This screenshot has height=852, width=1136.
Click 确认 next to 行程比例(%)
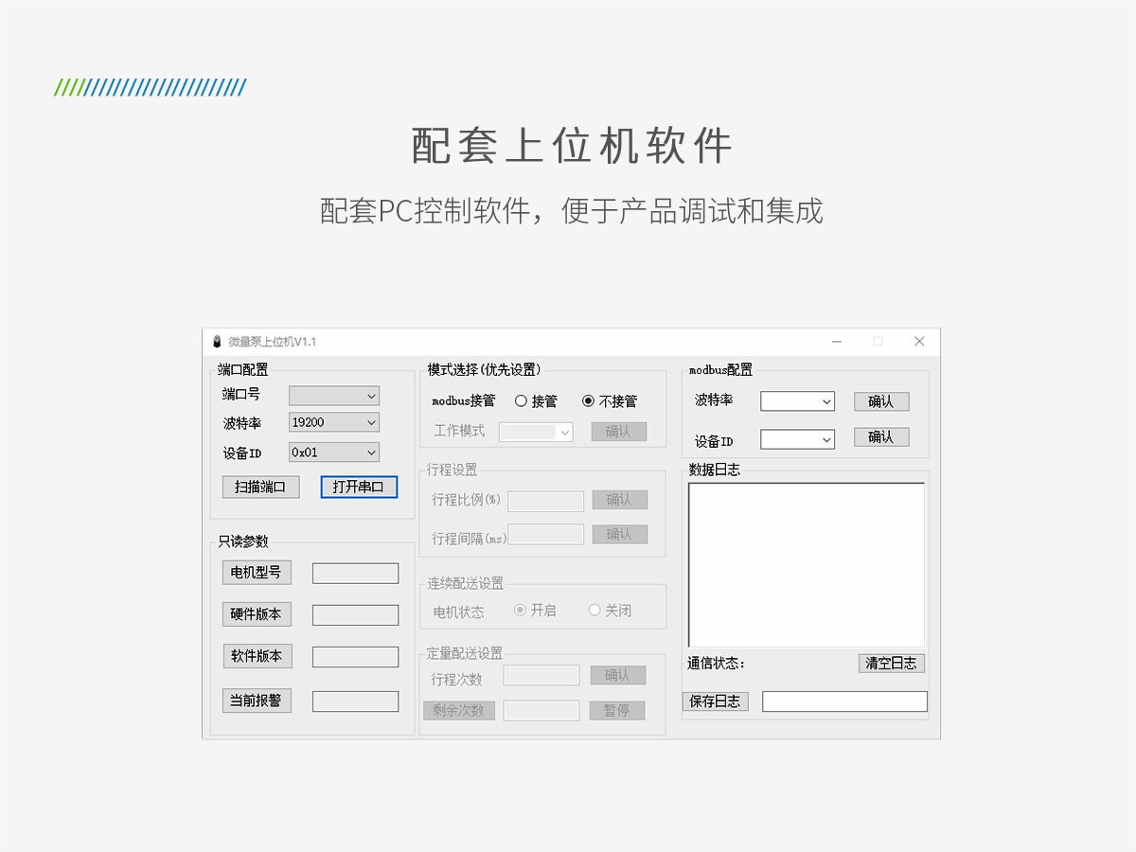620,499
